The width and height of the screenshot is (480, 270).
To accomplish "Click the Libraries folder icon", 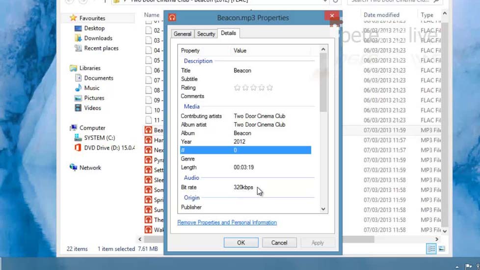I will pyautogui.click(x=73, y=68).
